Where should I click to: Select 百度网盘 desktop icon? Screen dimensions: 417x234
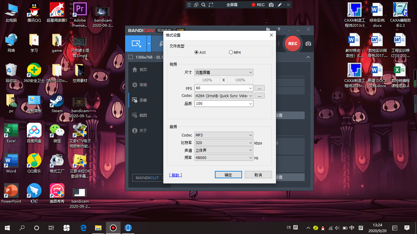pos(34,133)
